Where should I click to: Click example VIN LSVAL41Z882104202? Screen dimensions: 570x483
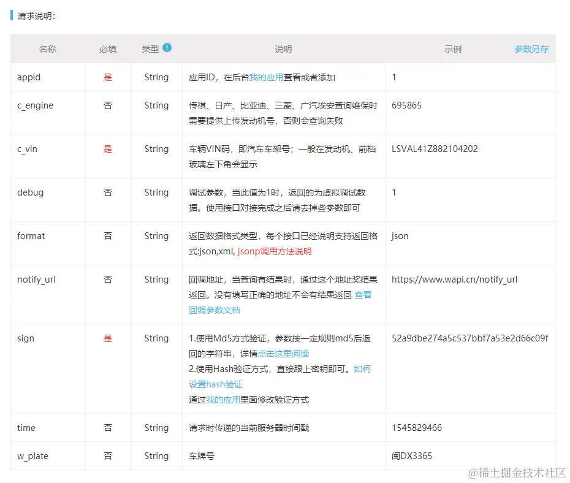(435, 149)
